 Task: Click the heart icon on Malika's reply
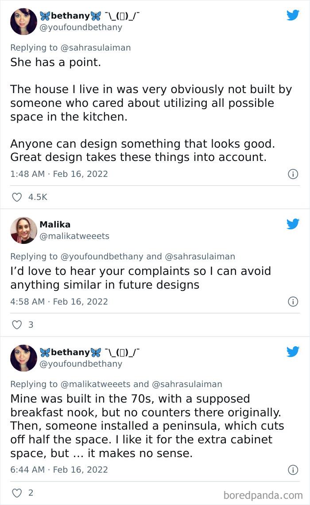point(18,325)
